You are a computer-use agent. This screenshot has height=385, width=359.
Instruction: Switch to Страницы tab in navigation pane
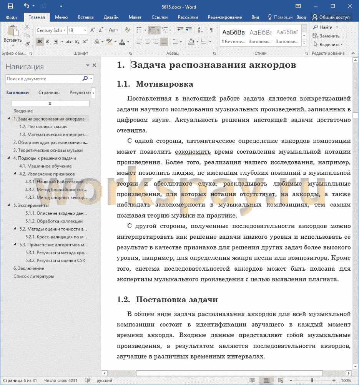49,92
